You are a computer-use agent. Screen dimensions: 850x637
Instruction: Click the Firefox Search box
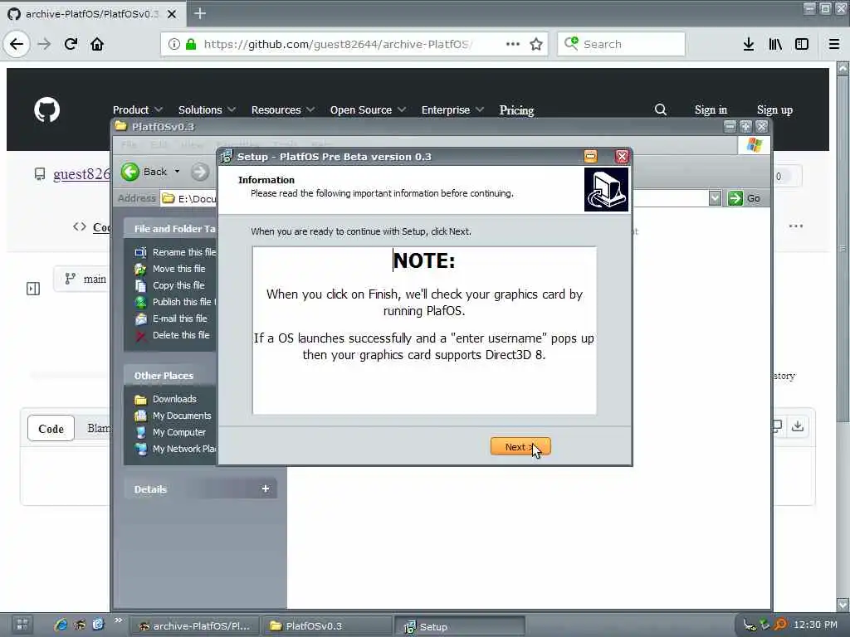[x=621, y=44]
